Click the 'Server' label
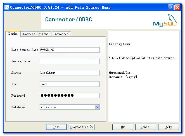 (16, 73)
